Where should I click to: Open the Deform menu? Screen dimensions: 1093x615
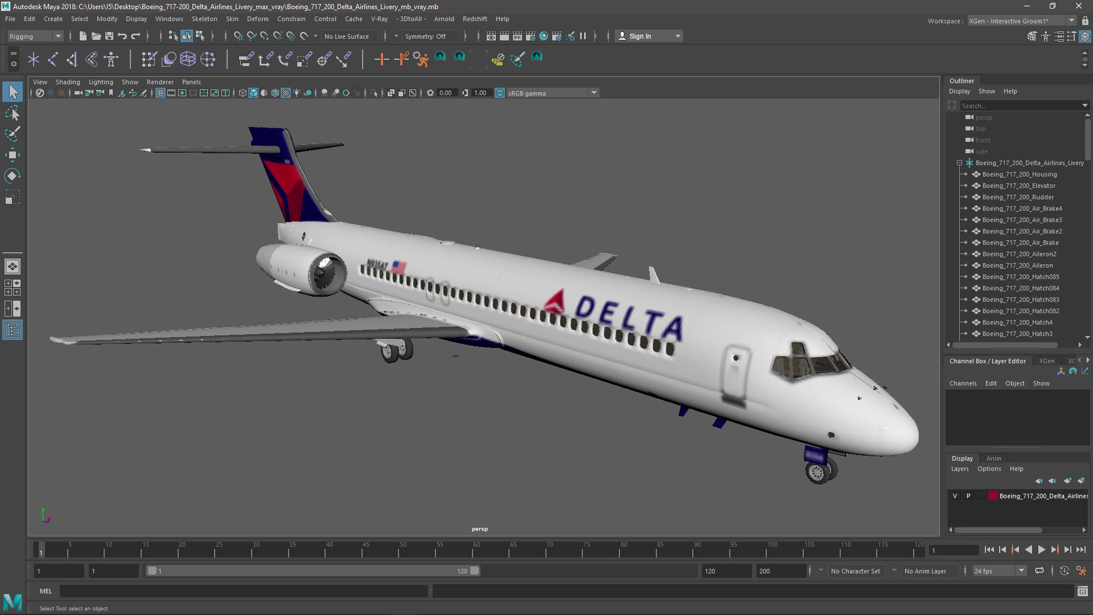pyautogui.click(x=257, y=19)
